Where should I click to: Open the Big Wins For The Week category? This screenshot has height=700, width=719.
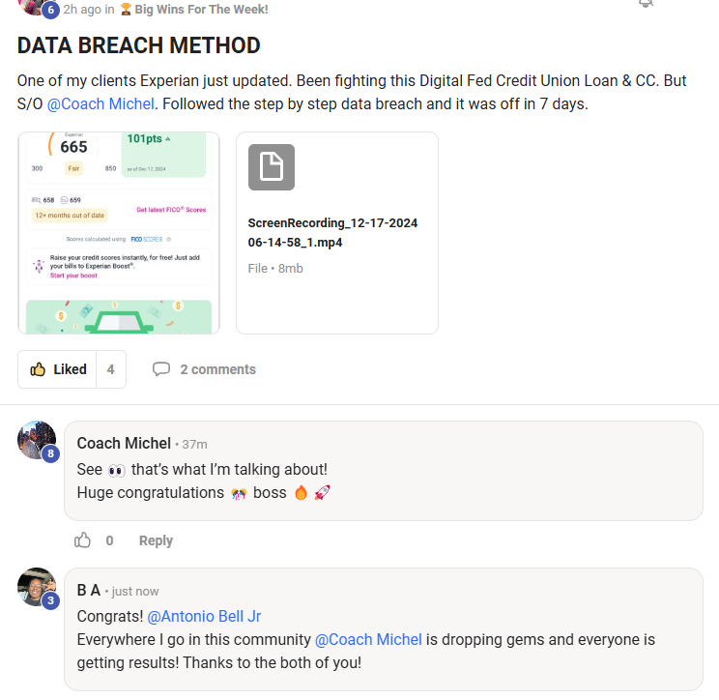point(200,9)
